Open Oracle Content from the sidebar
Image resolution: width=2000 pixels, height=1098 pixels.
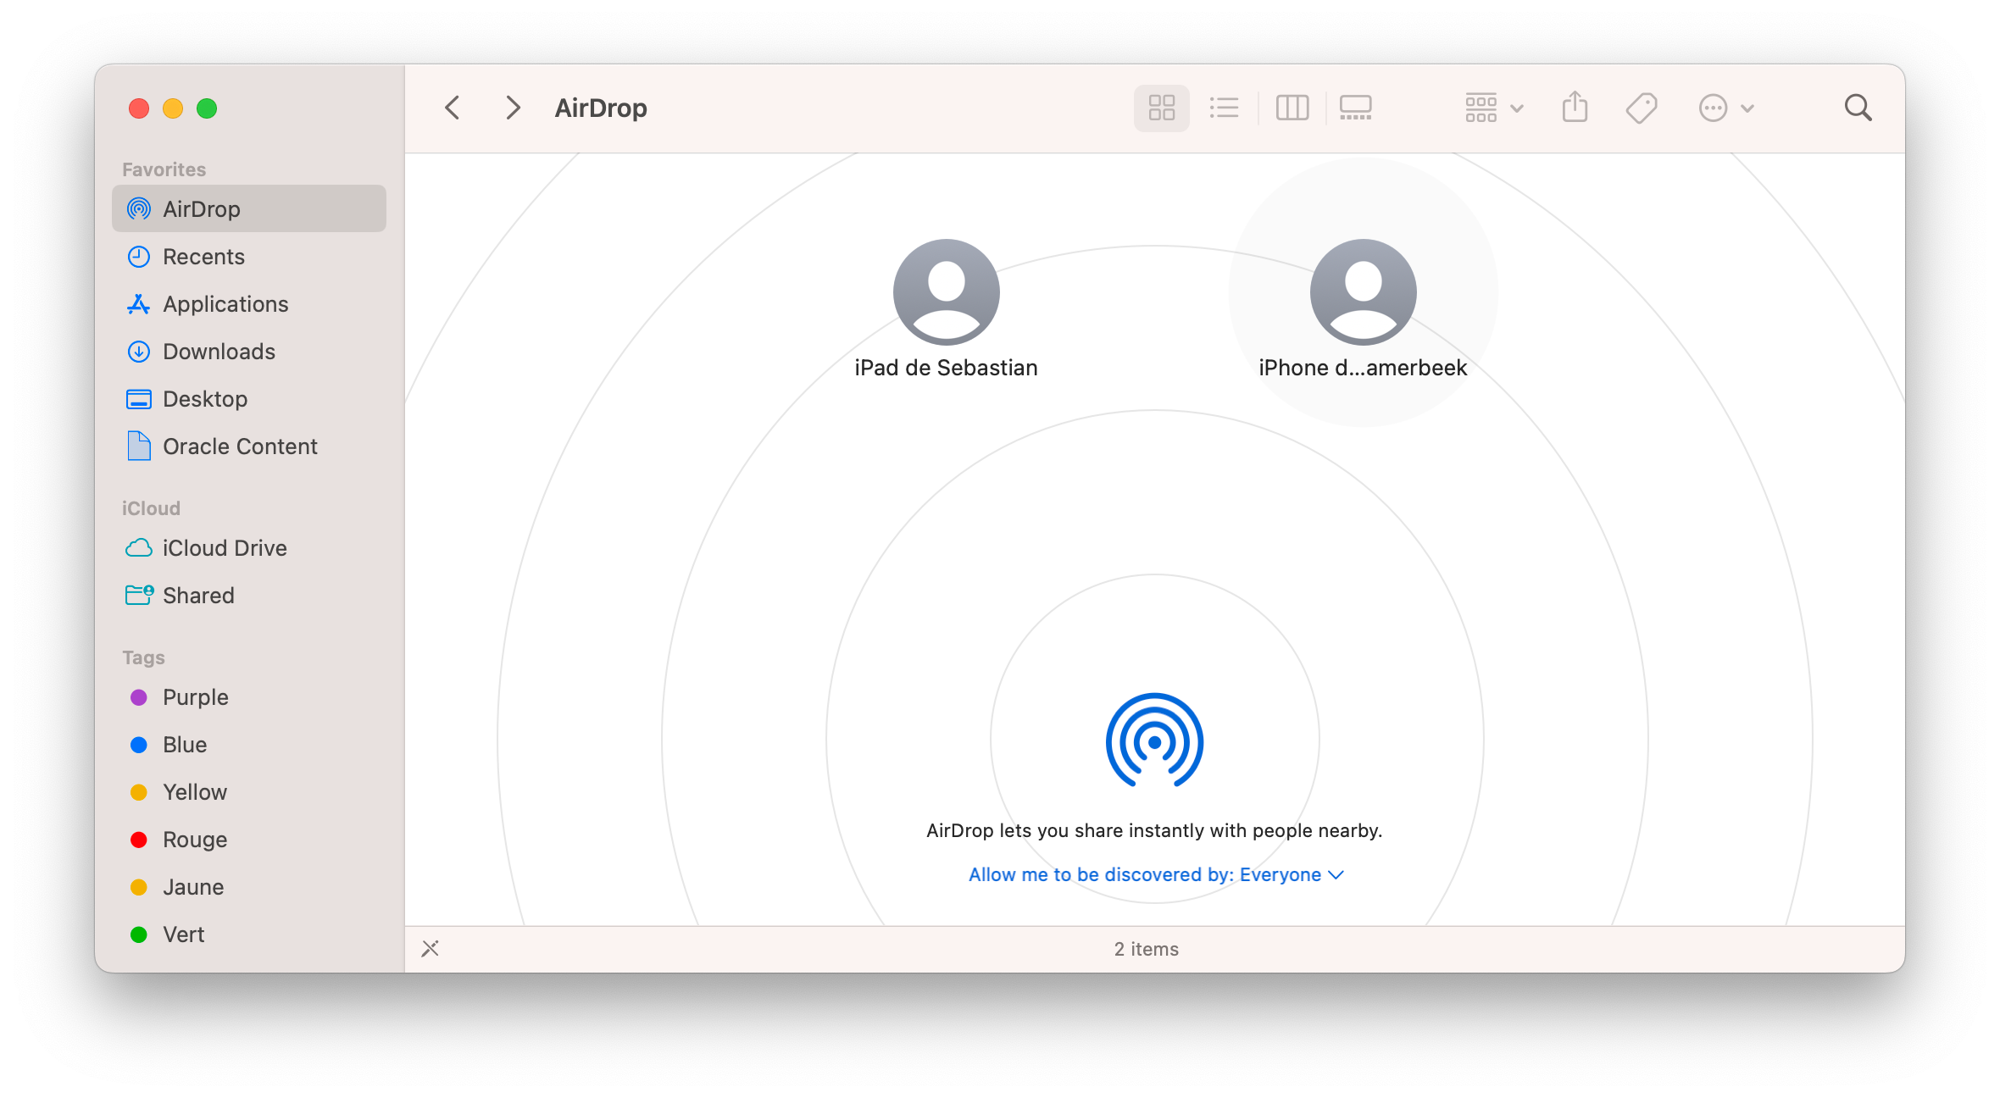point(240,446)
